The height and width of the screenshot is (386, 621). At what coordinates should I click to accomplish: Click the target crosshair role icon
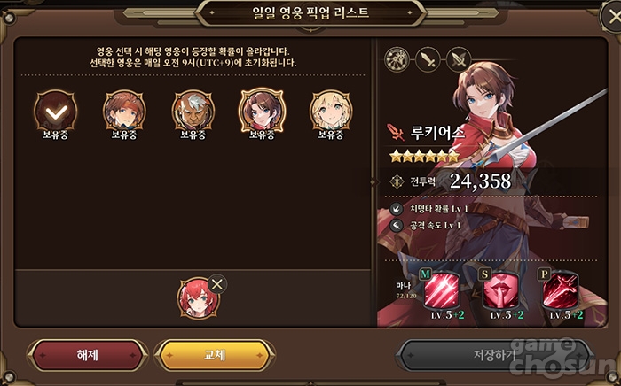coord(397,59)
